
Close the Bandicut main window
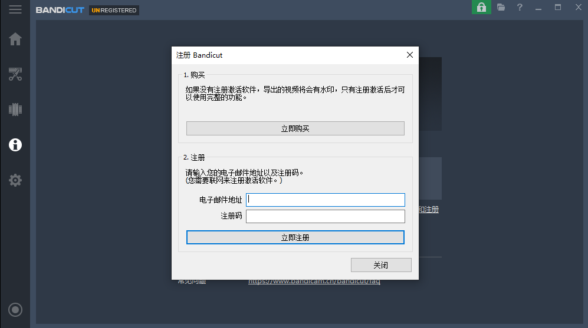click(578, 7)
